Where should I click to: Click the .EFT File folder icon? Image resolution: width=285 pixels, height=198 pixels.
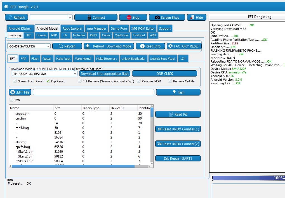point(13,92)
